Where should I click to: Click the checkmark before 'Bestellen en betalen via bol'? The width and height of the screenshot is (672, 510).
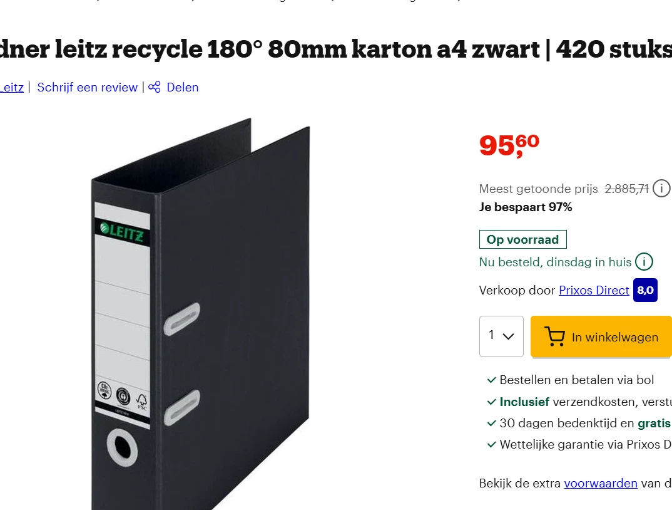491,380
